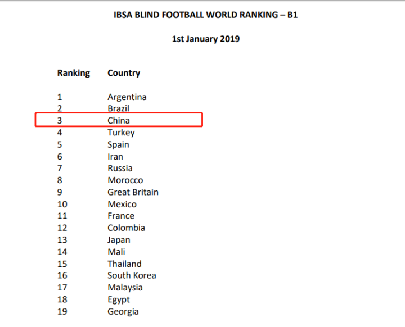Select the Country column header
This screenshot has width=405, height=327.
[124, 73]
